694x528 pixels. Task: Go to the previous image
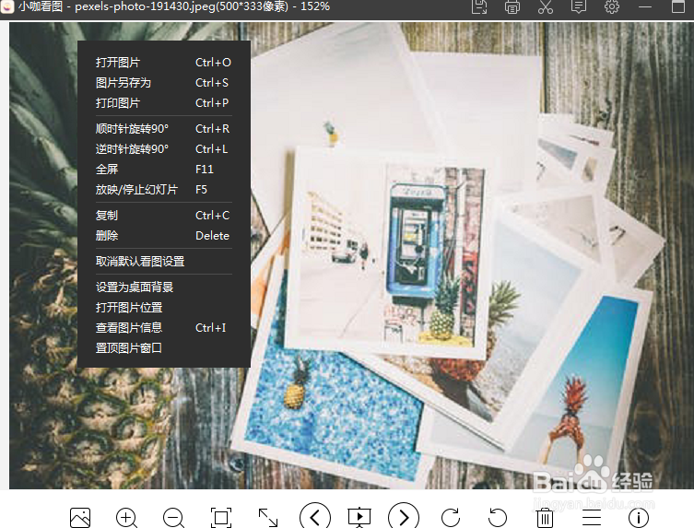[x=315, y=517]
